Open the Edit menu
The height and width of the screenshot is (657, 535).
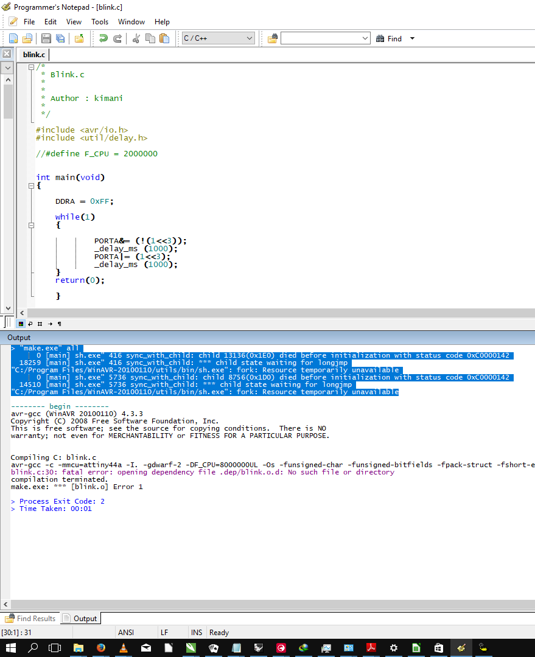[51, 22]
